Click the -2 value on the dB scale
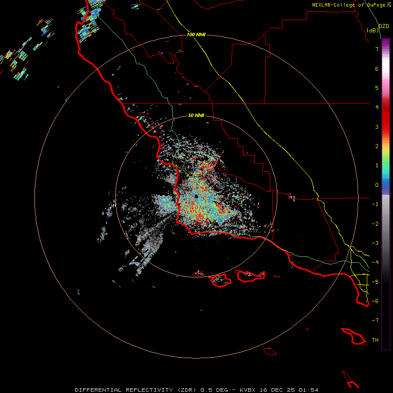 pyautogui.click(x=375, y=224)
